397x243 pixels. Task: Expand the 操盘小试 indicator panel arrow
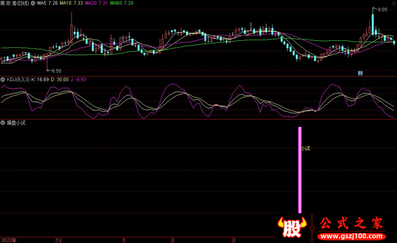pyautogui.click(x=2, y=123)
